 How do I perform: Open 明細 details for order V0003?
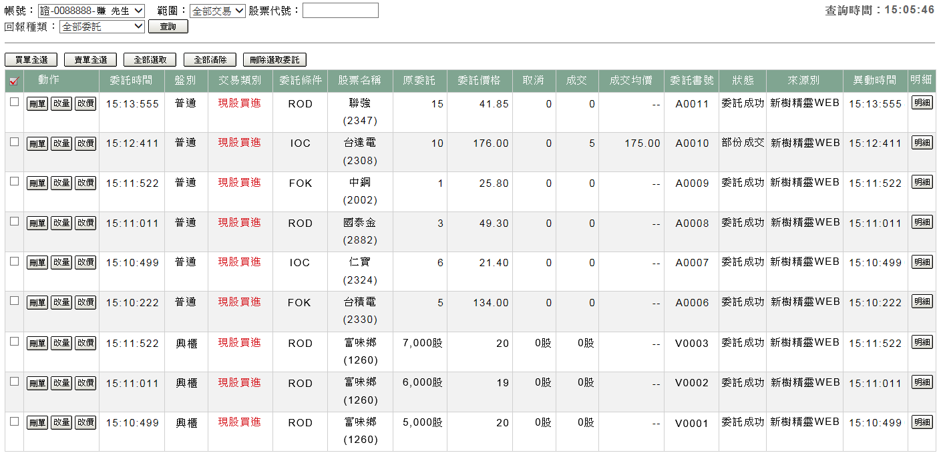coord(922,342)
